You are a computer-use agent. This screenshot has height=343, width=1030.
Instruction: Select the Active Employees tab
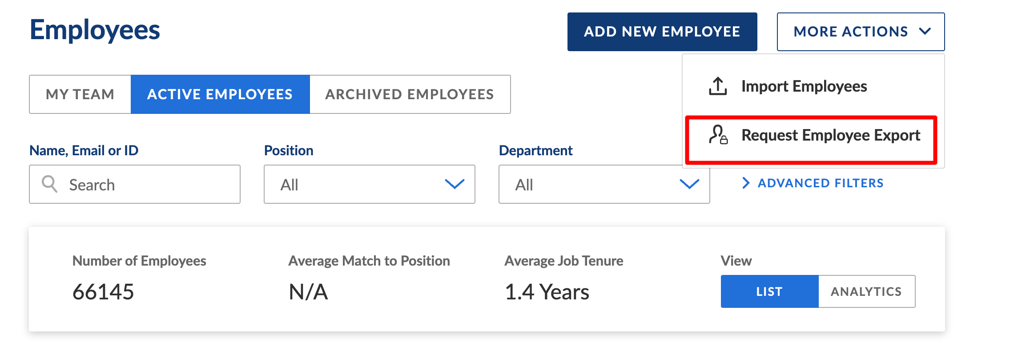pyautogui.click(x=220, y=94)
